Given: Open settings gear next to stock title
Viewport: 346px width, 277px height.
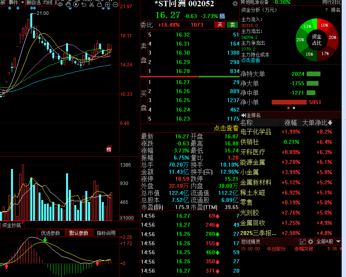Looking at the screenshot, I should 235,4.
